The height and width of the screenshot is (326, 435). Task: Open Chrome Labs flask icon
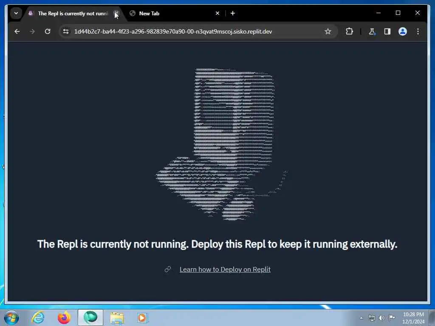point(372,31)
